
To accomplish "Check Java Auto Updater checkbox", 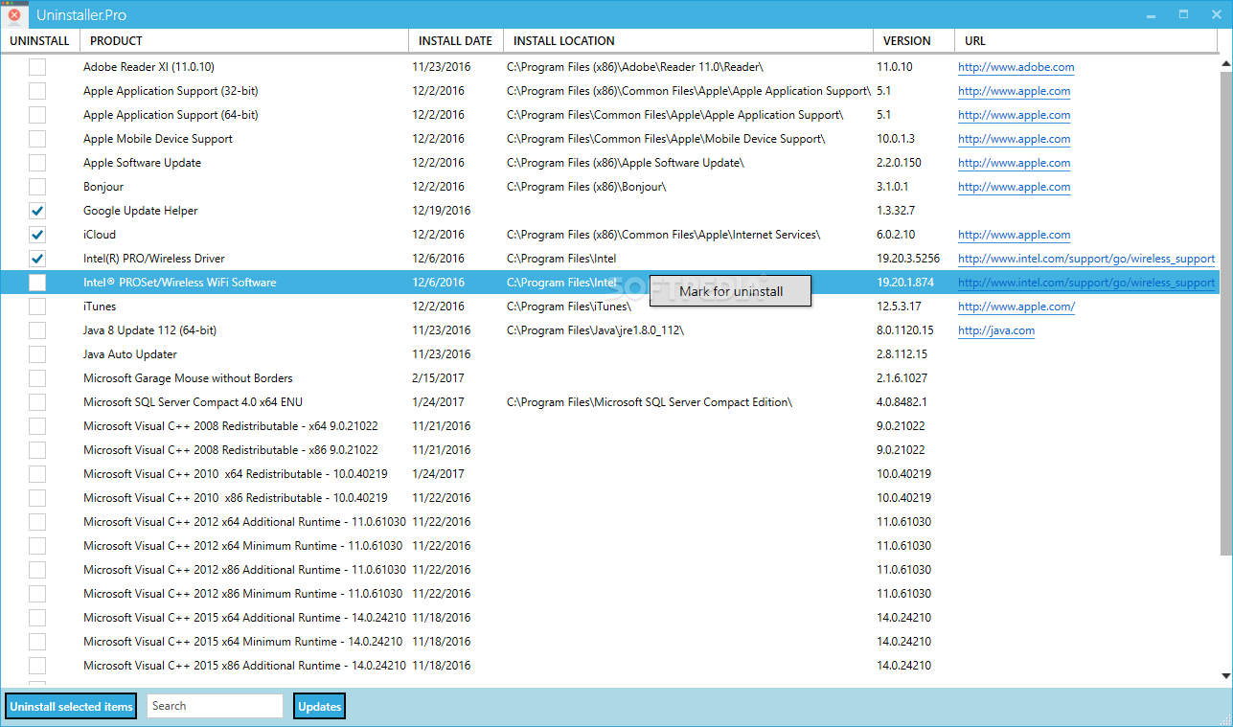I will tap(37, 354).
